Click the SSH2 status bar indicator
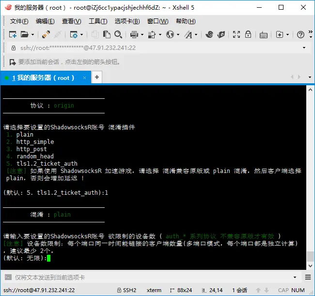 [x=127, y=290]
